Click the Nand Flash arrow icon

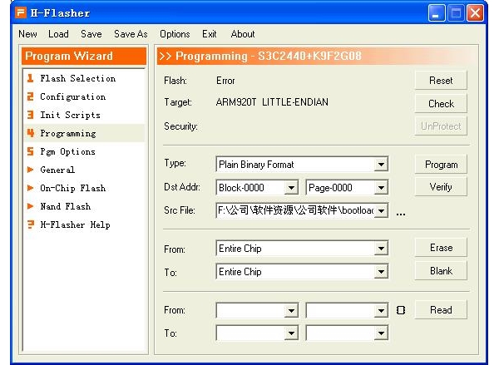click(30, 206)
